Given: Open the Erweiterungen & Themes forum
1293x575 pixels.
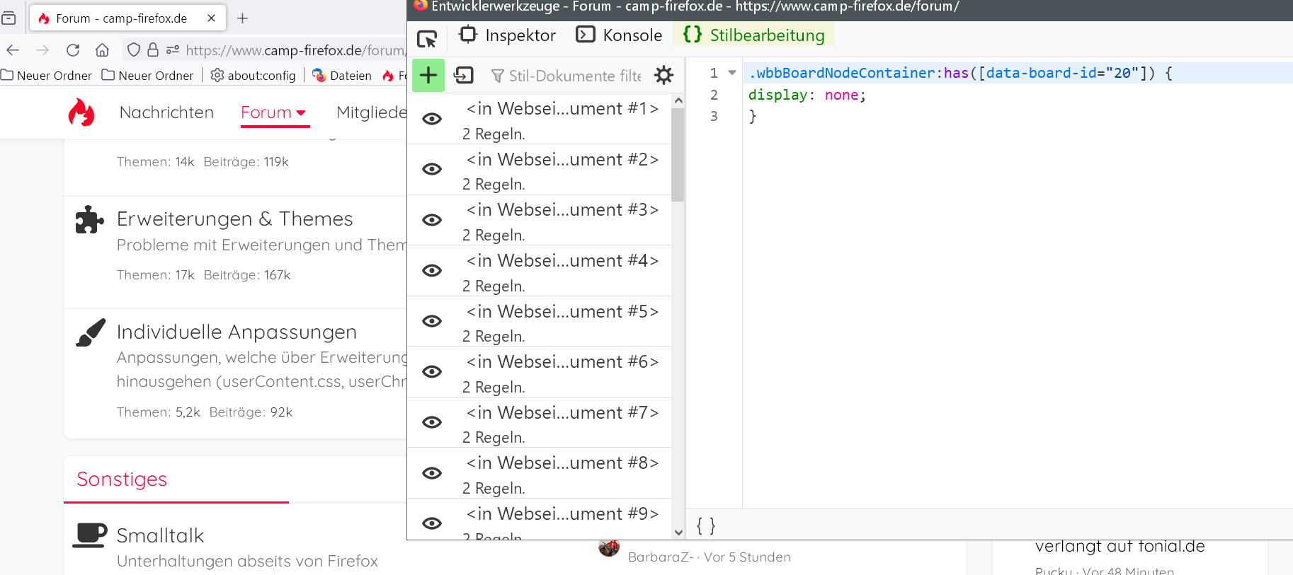Looking at the screenshot, I should tap(234, 219).
